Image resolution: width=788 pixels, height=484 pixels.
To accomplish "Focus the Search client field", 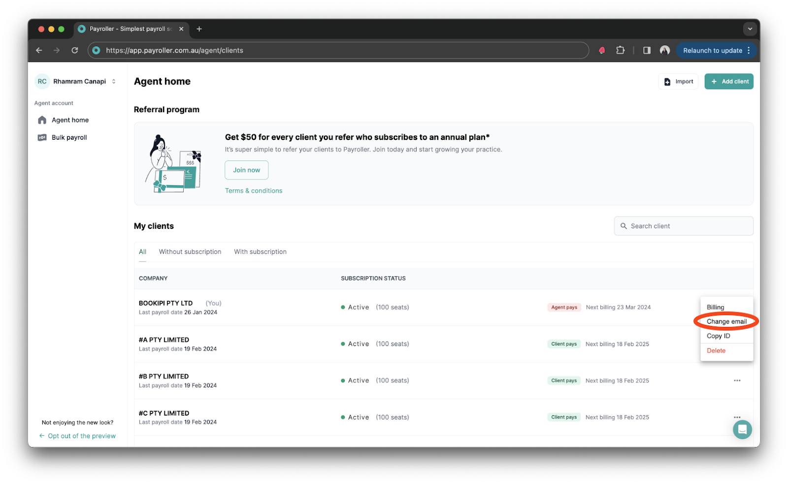I will point(684,226).
